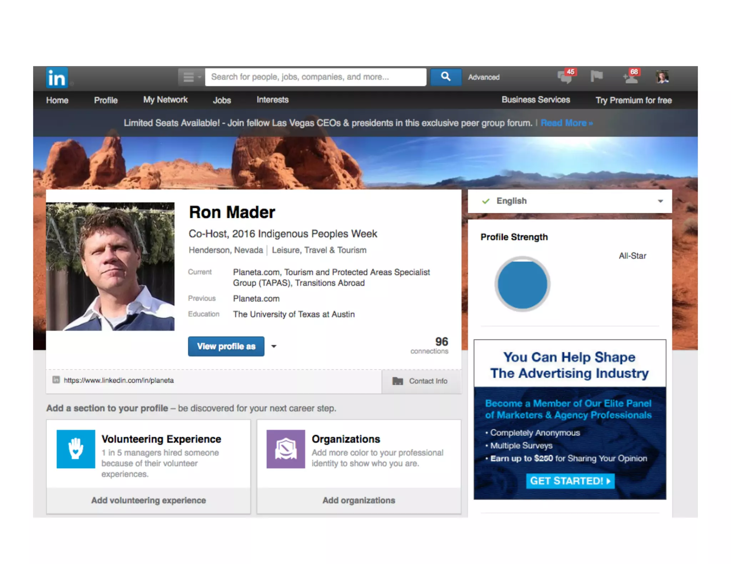Click the purple Organizations icon
Viewport: 731px width, 564px height.
point(286,449)
